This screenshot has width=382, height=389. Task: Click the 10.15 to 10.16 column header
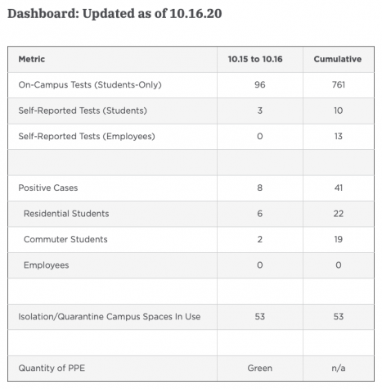pyautogui.click(x=255, y=59)
